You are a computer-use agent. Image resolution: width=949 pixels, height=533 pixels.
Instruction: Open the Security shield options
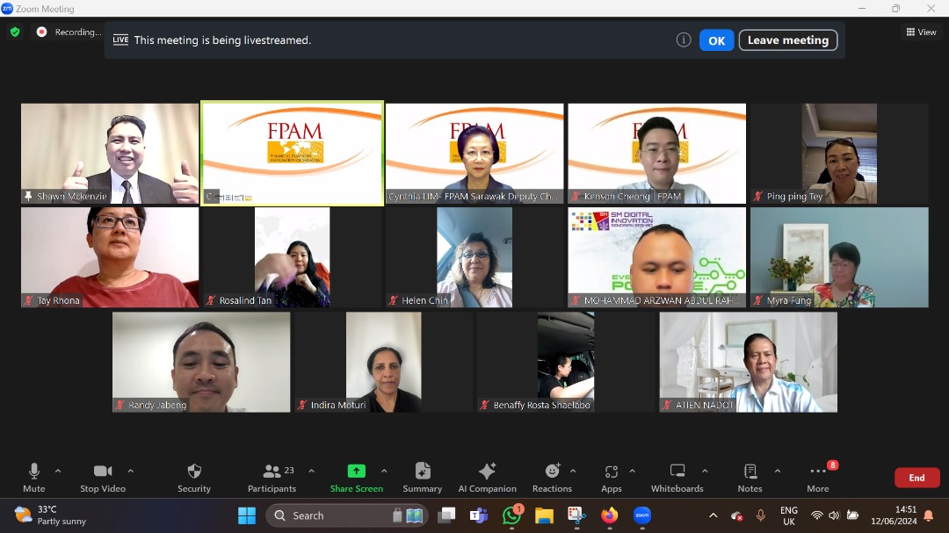(x=194, y=477)
